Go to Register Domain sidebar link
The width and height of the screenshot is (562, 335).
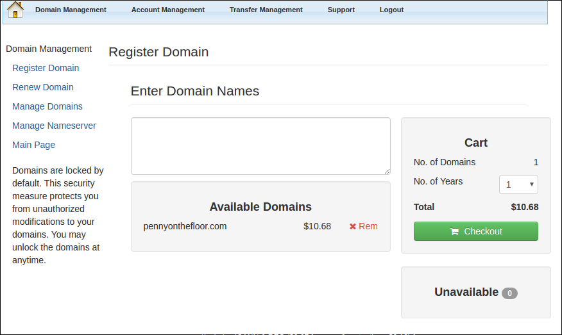46,68
